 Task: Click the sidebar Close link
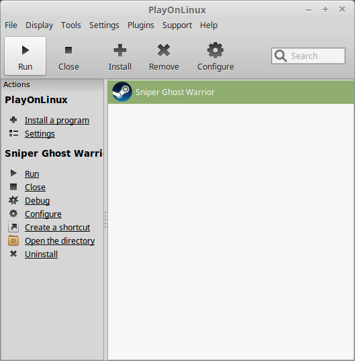35,187
